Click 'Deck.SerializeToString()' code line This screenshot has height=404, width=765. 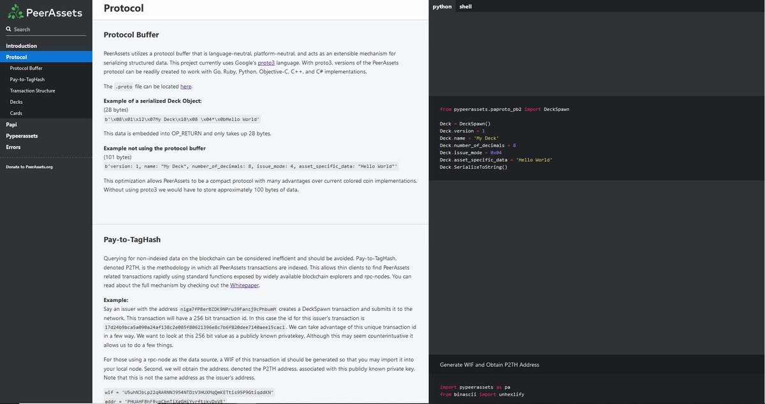(474, 166)
